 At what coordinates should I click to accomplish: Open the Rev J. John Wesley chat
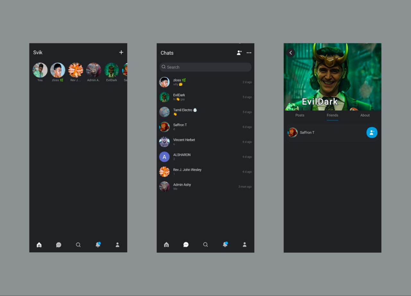tap(205, 172)
